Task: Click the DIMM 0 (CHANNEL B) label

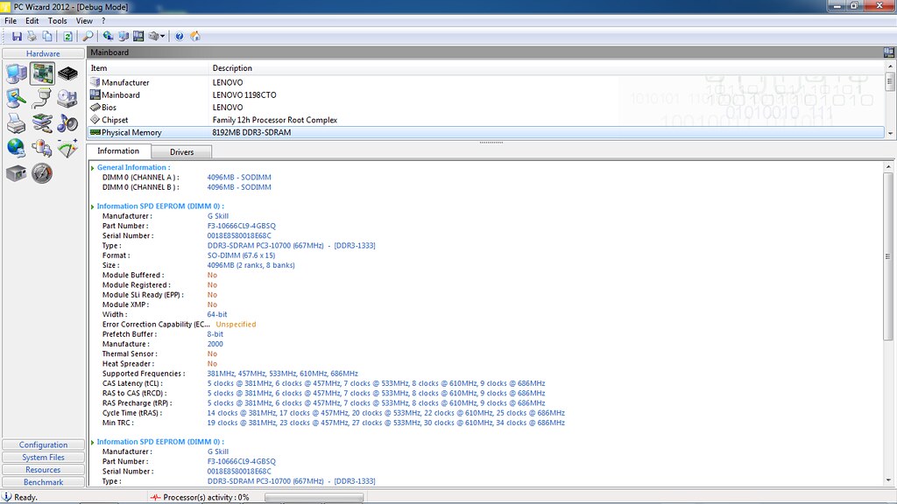Action: point(140,187)
